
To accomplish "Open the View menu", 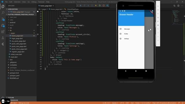I will pyautogui.click(x=24, y=2).
